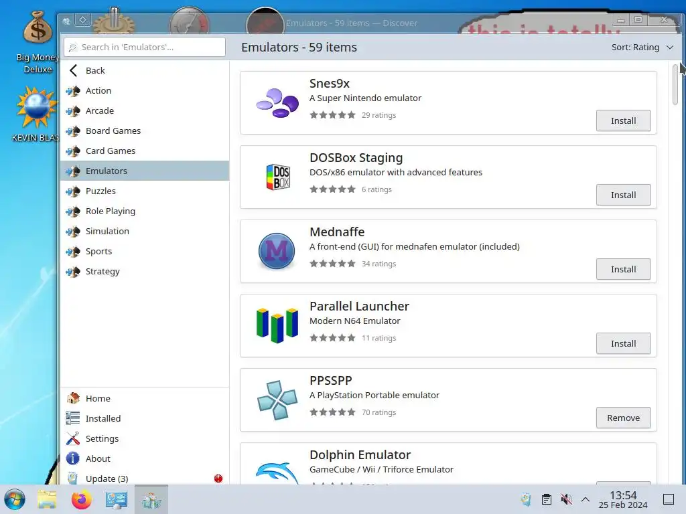Click the clipboard tray icon
This screenshot has width=686, height=514.
click(x=547, y=499)
